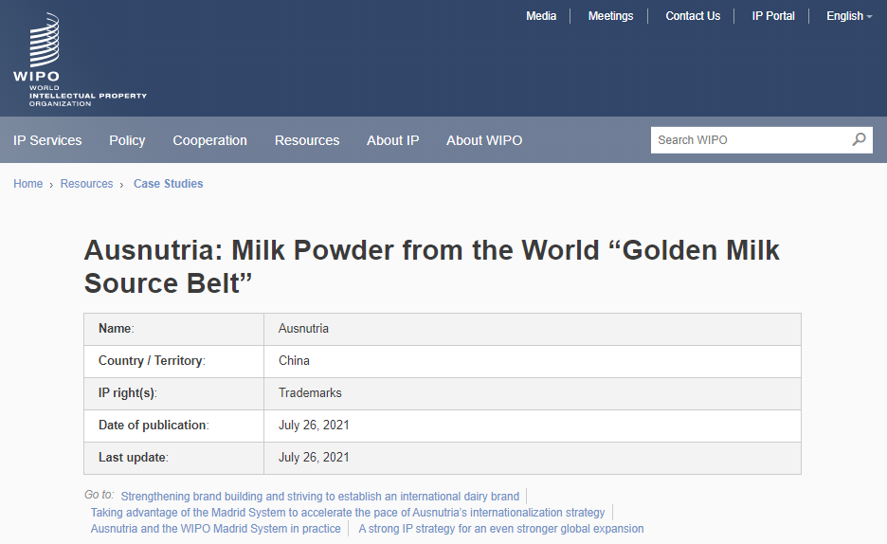Click the Resources breadcrumb link
Viewport: 887px width, 544px height.
(x=86, y=184)
